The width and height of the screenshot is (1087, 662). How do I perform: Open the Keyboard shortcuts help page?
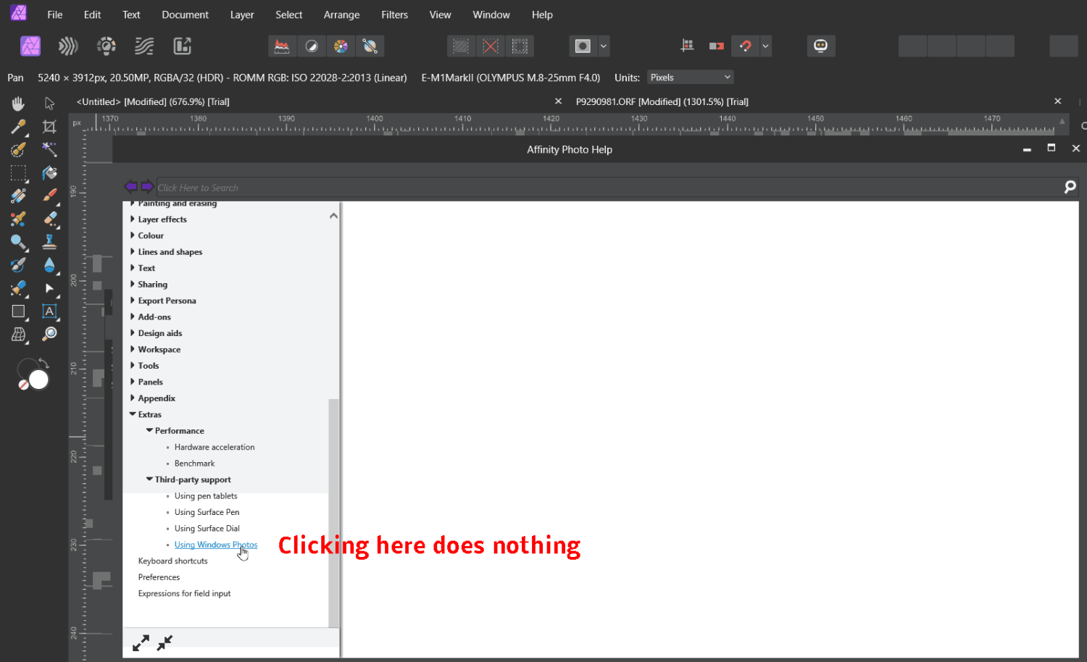pyautogui.click(x=172, y=561)
